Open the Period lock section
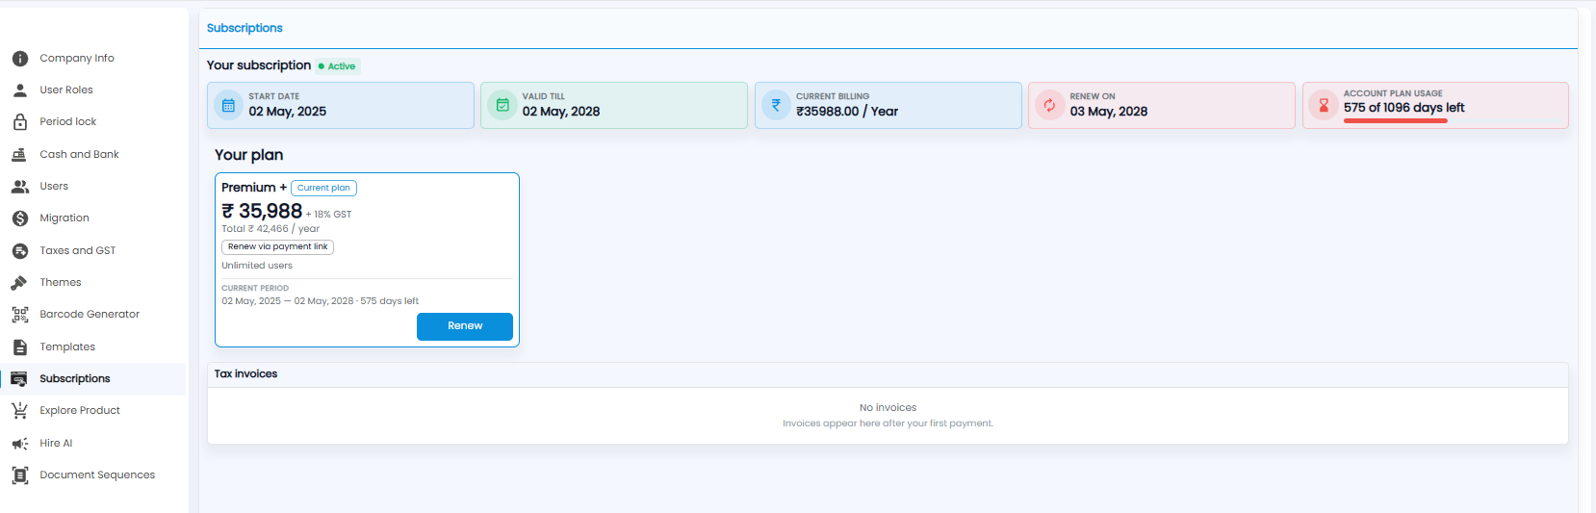Screen dimensions: 1596x513 tap(67, 122)
